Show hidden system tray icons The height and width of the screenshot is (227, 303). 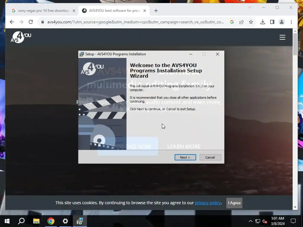(x=250, y=221)
